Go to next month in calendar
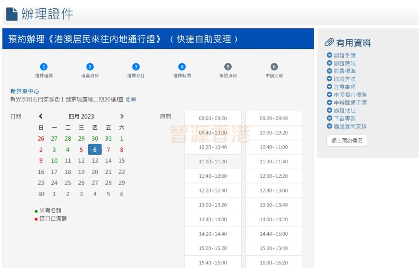Image resolution: width=420 pixels, height=268 pixels. 122,116
